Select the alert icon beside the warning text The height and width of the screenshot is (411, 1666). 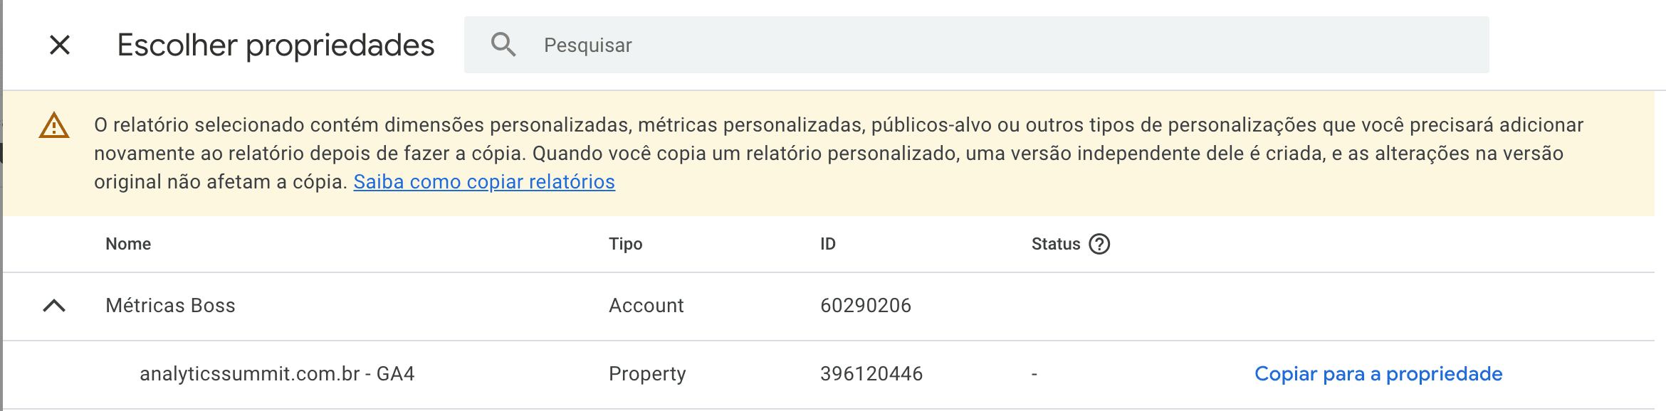(53, 126)
